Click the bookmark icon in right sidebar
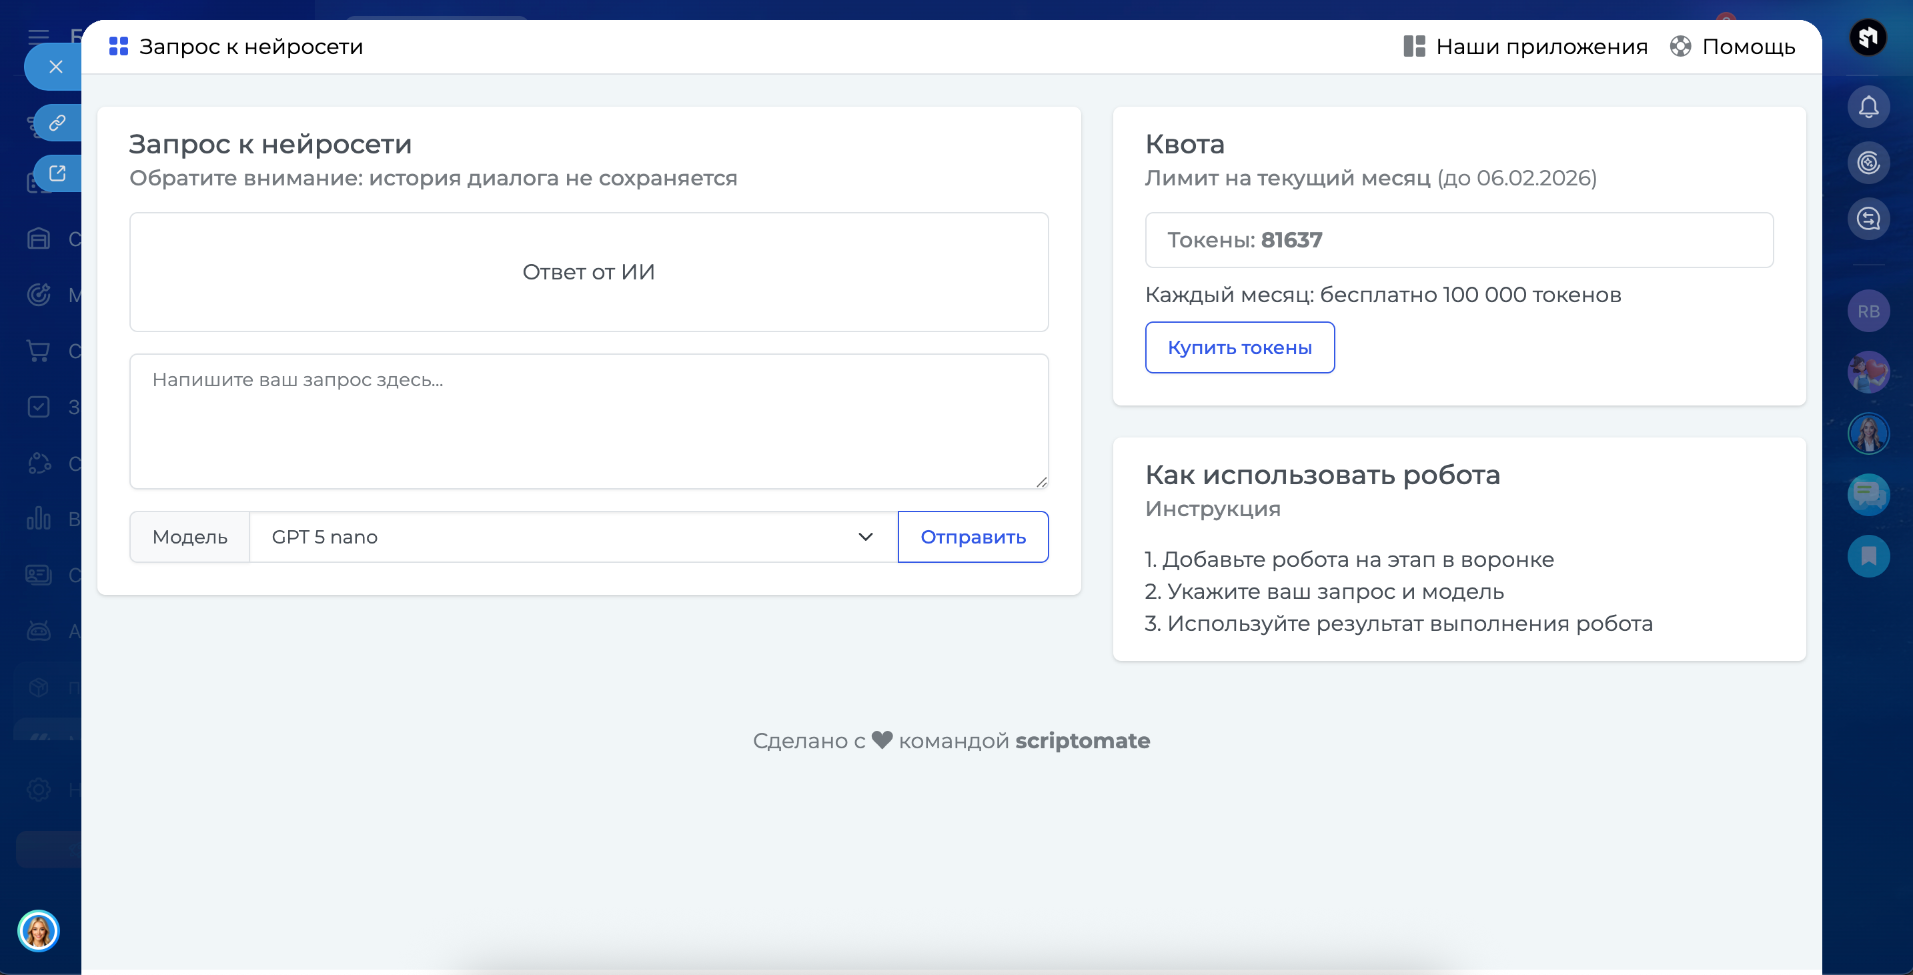This screenshot has width=1913, height=975. [x=1868, y=556]
